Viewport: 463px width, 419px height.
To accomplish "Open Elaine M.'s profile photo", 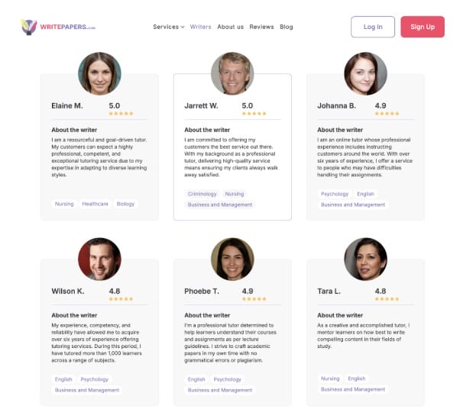I will [x=99, y=73].
